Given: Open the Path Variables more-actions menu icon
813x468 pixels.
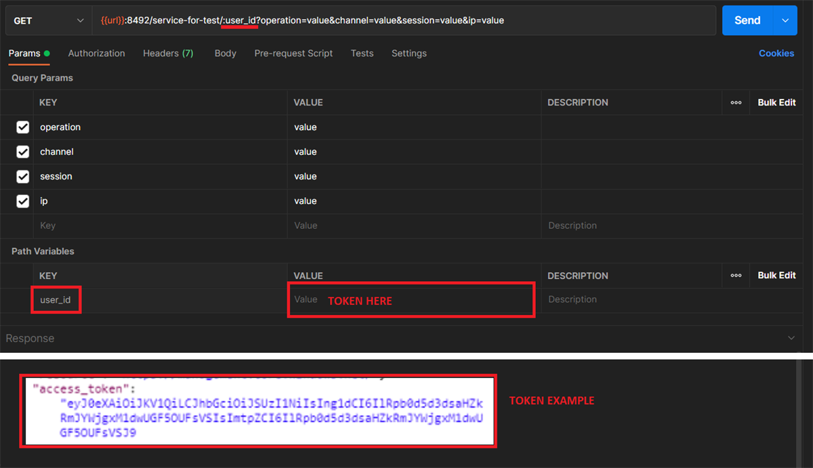Looking at the screenshot, I should 736,276.
